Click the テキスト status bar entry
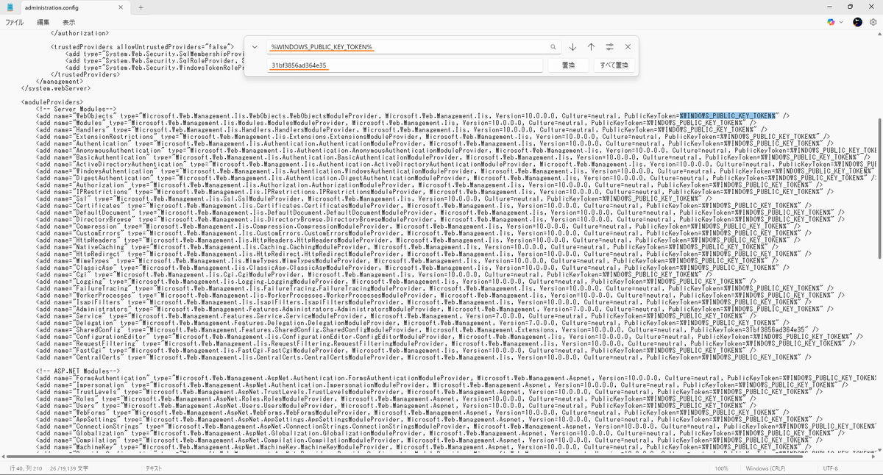Screen dimensions: 883x475 coord(155,468)
